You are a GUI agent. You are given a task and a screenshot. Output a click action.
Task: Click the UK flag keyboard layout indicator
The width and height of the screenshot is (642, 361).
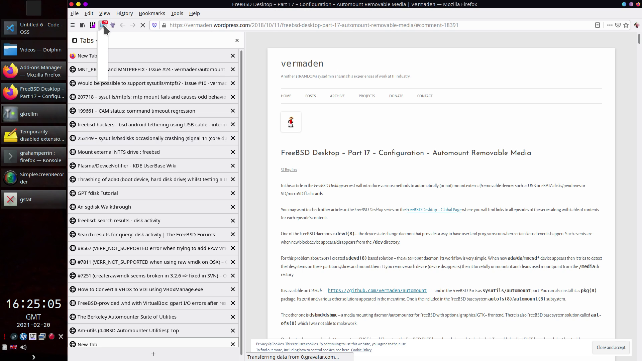[13, 347]
